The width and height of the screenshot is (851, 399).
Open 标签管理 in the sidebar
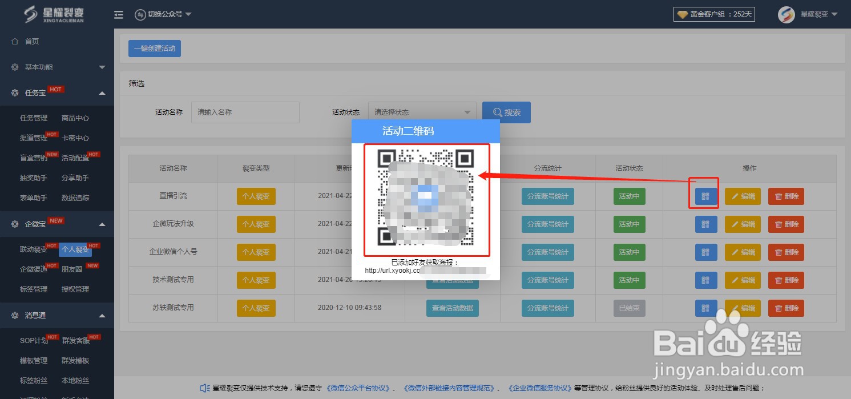click(34, 289)
